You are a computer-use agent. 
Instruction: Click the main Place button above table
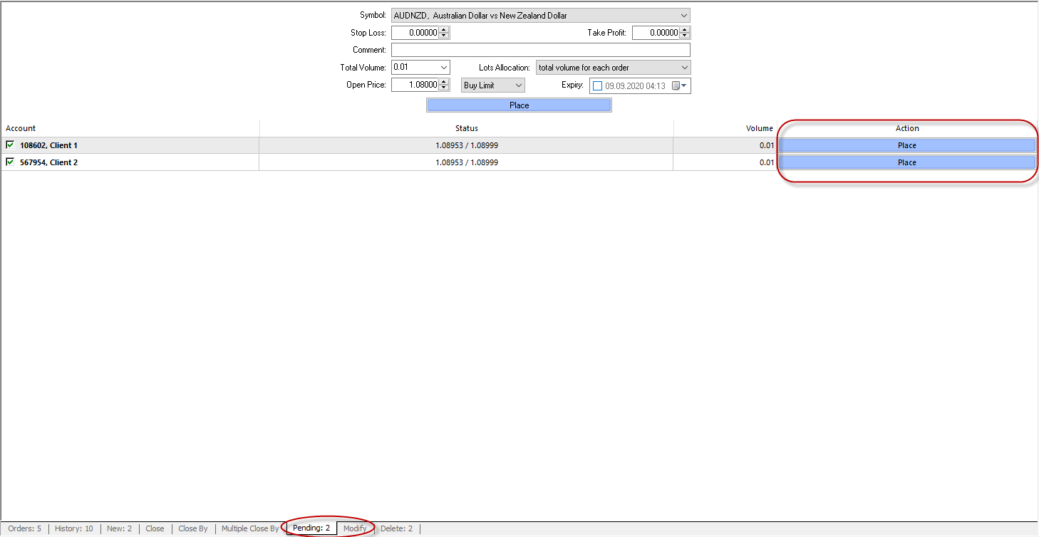pos(519,105)
